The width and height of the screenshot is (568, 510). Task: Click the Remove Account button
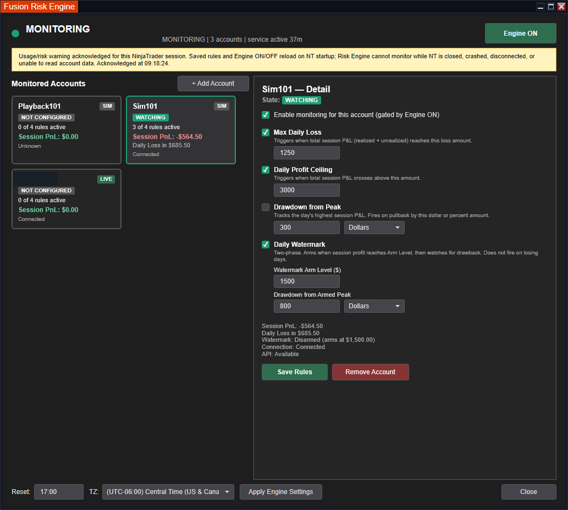pos(370,372)
